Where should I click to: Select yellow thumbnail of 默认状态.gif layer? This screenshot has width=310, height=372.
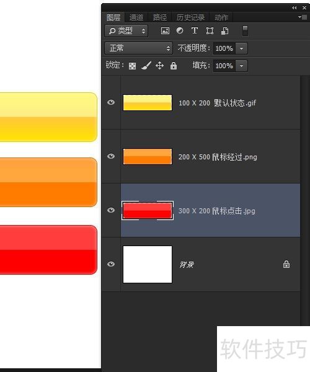pos(148,102)
